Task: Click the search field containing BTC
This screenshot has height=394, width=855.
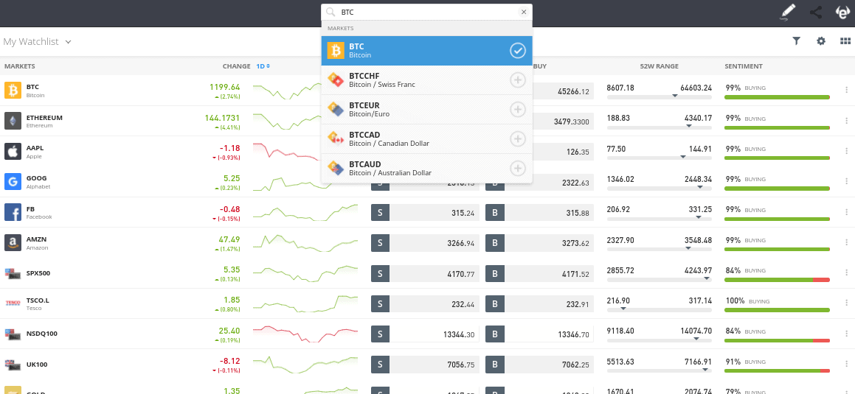Action: [426, 12]
